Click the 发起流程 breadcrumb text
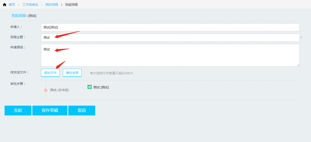Screen dimensions: 311x142 71,5
